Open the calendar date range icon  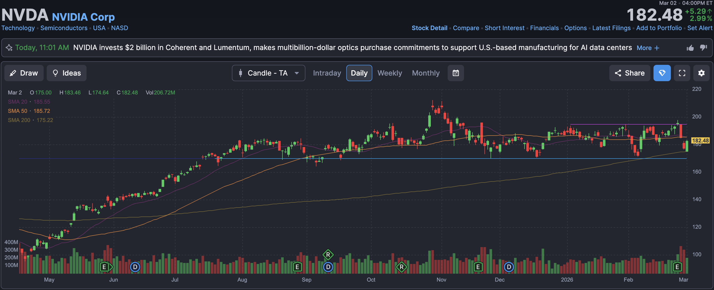(x=456, y=73)
